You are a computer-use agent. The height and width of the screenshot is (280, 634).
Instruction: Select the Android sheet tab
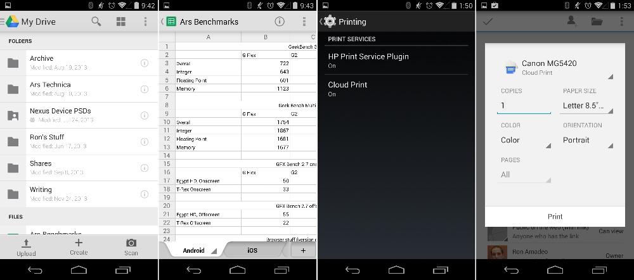tap(194, 250)
